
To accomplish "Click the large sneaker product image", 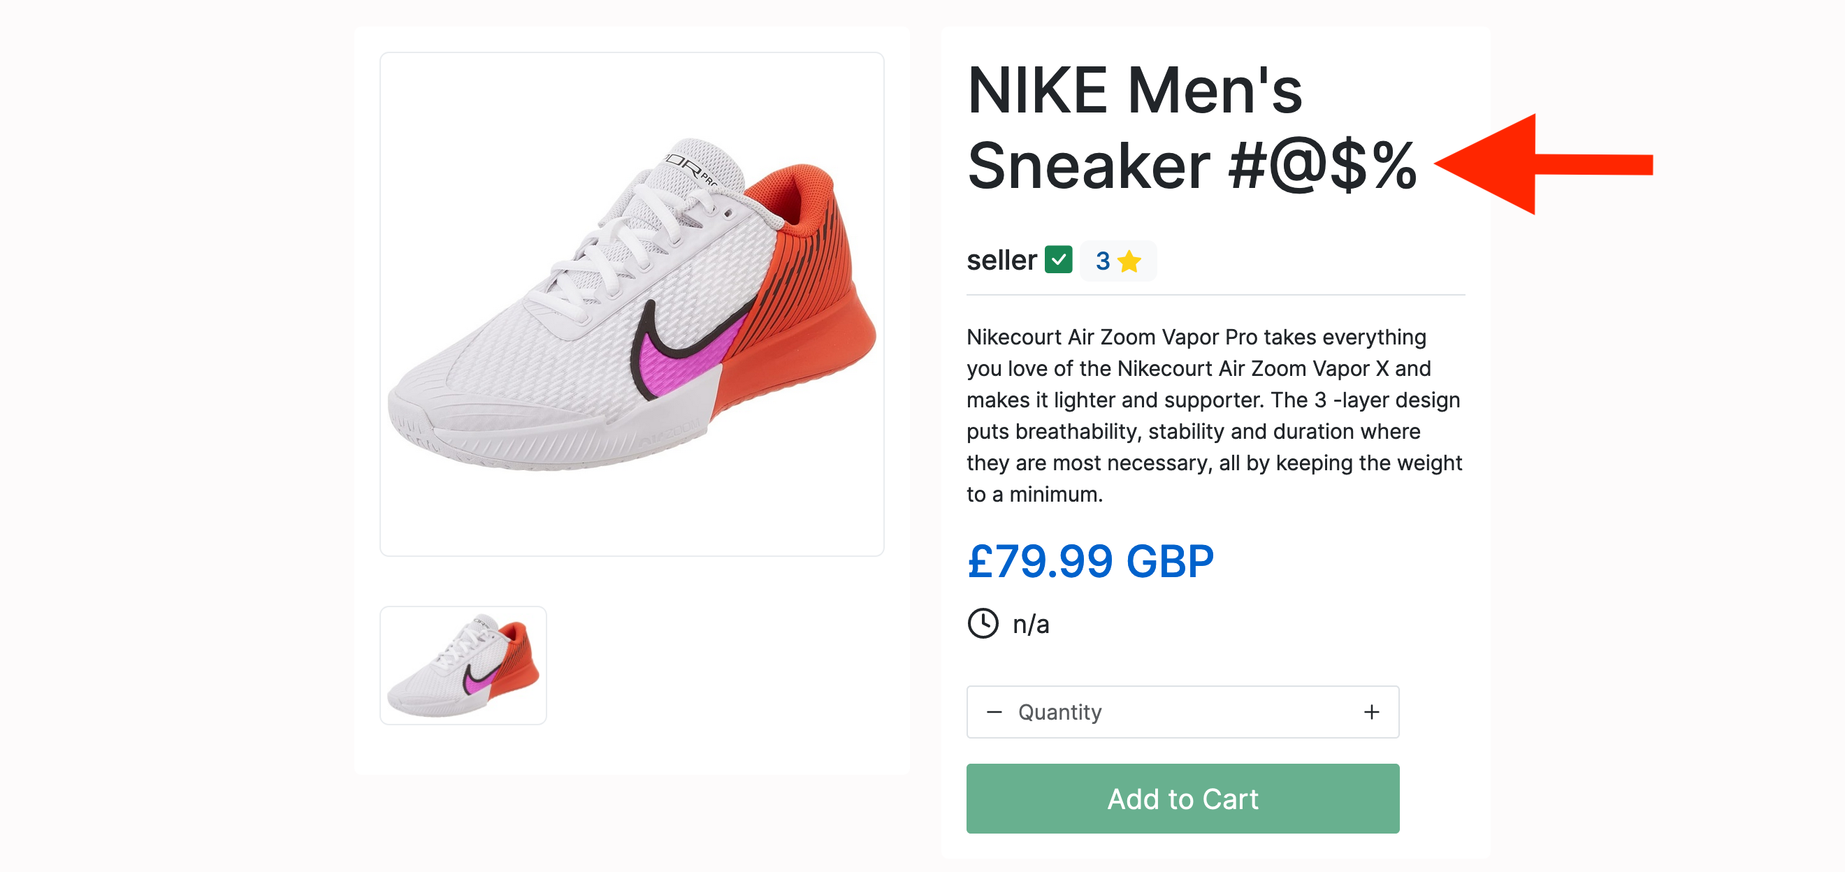I will click(631, 303).
